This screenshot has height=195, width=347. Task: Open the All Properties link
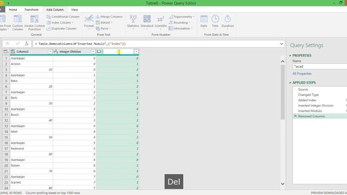click(302, 74)
